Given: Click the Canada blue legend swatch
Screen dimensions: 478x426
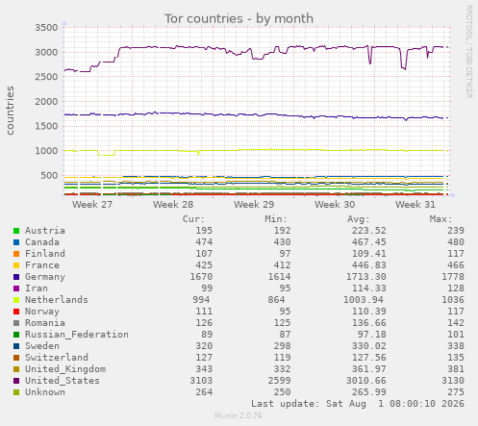Looking at the screenshot, I should point(16,242).
